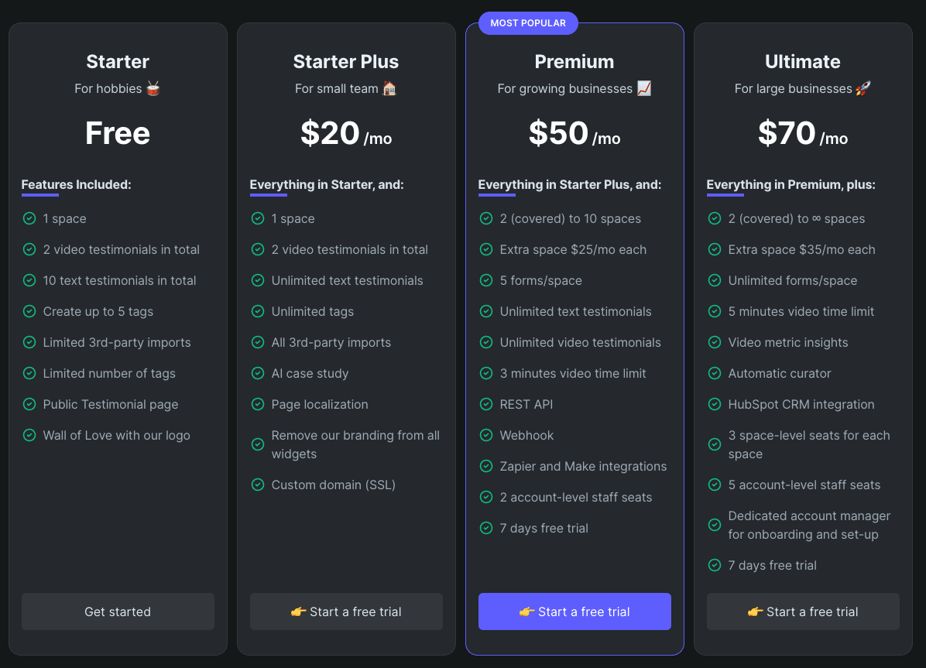The height and width of the screenshot is (668, 926).
Task: Click the check icon beside AI case study
Action: pyautogui.click(x=258, y=373)
